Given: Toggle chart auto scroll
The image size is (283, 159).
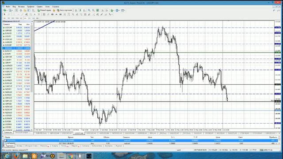Looking at the screenshot, I should 102,10.
